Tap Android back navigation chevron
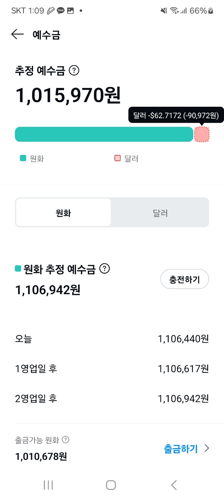The height and width of the screenshot is (499, 224). coord(174,485)
